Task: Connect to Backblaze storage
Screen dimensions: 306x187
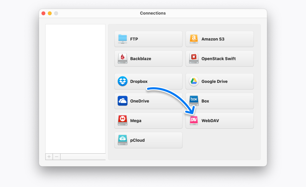Action: point(148,58)
